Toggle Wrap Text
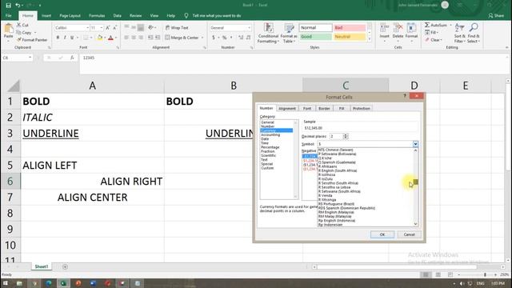This screenshot has height=288, width=512. [x=177, y=28]
